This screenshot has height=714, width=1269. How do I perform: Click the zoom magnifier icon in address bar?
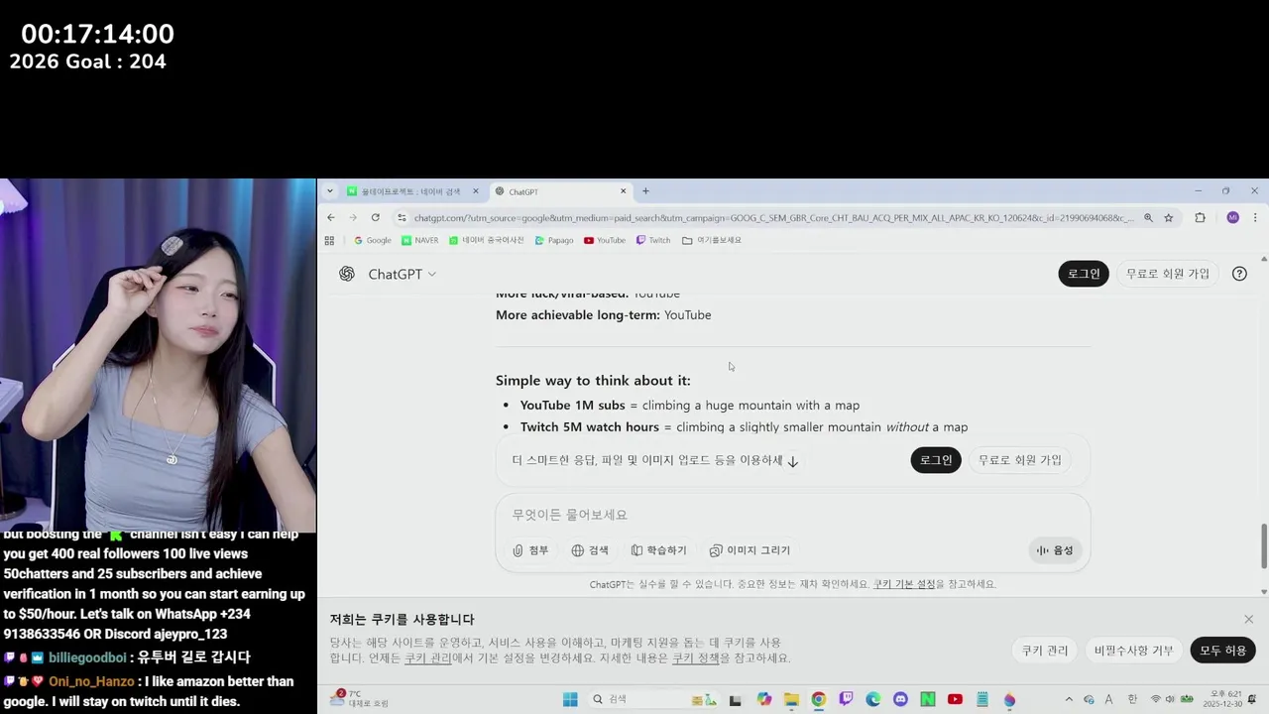pos(1148,217)
